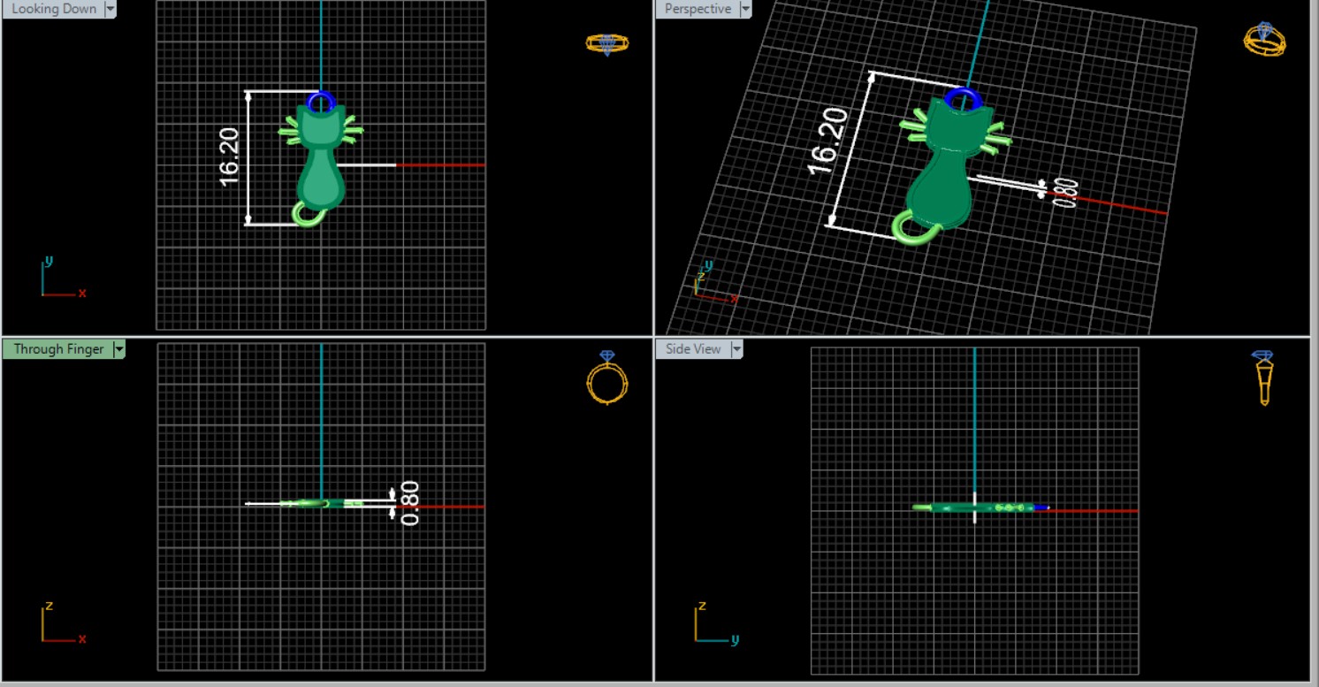Click the side ring icon in Side View viewport
This screenshot has width=1319, height=687.
coord(1264,378)
